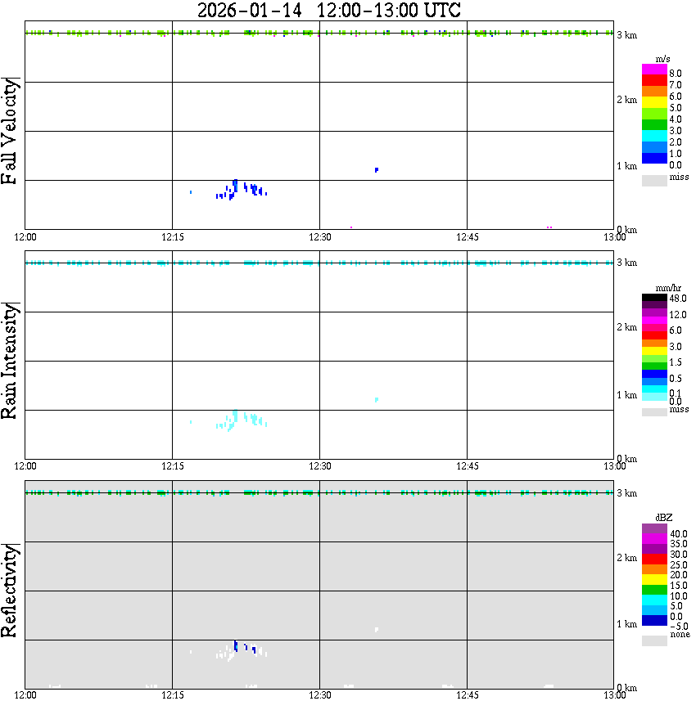Pick the purple 12.0 mm/hr legend swatch
This screenshot has width=696, height=710.
(654, 312)
